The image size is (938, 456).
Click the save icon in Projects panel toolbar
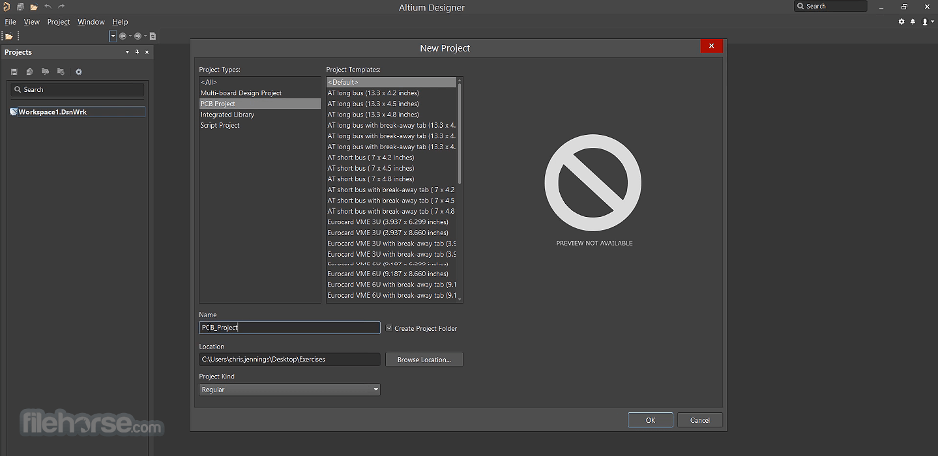pos(14,72)
